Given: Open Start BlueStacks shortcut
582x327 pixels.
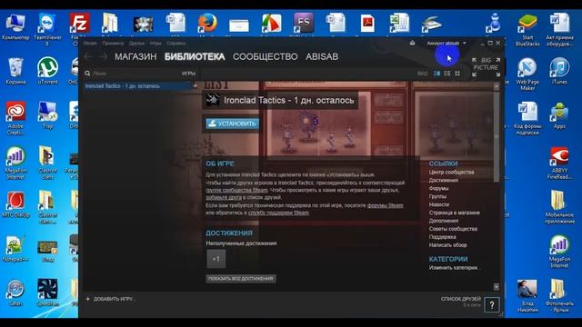Looking at the screenshot, I should (527, 30).
